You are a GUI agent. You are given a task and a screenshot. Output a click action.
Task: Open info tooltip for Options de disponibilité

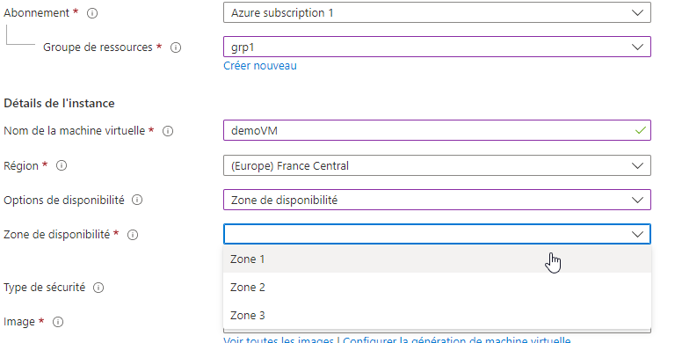pos(137,200)
